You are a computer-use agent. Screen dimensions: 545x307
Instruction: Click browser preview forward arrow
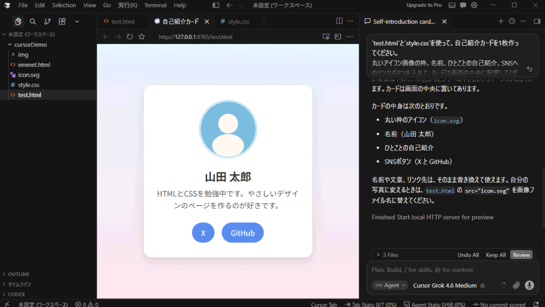coord(118,37)
